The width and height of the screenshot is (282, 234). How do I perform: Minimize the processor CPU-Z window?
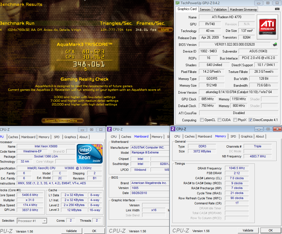82,130
